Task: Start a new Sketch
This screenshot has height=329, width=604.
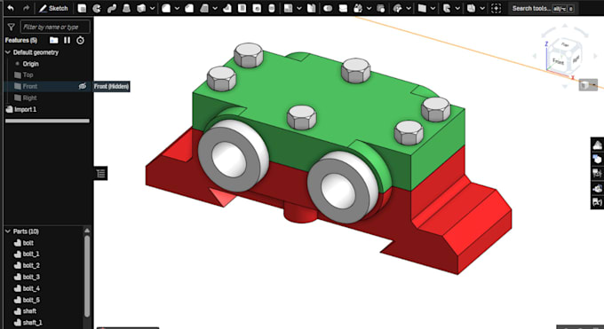Action: click(53, 8)
